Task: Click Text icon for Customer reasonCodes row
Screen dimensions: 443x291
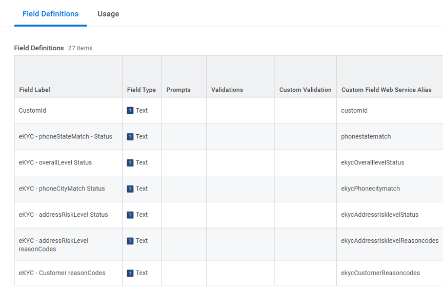Action: pyautogui.click(x=130, y=273)
